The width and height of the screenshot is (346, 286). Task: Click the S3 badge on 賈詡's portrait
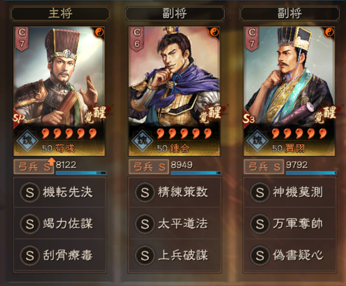click(248, 119)
